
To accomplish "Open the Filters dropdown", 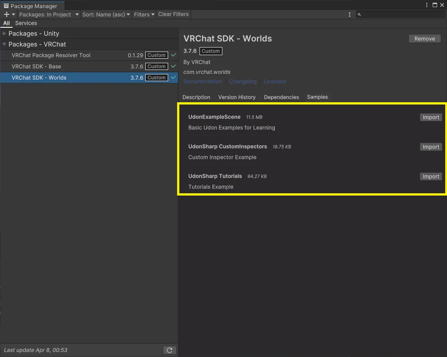I will click(x=144, y=14).
